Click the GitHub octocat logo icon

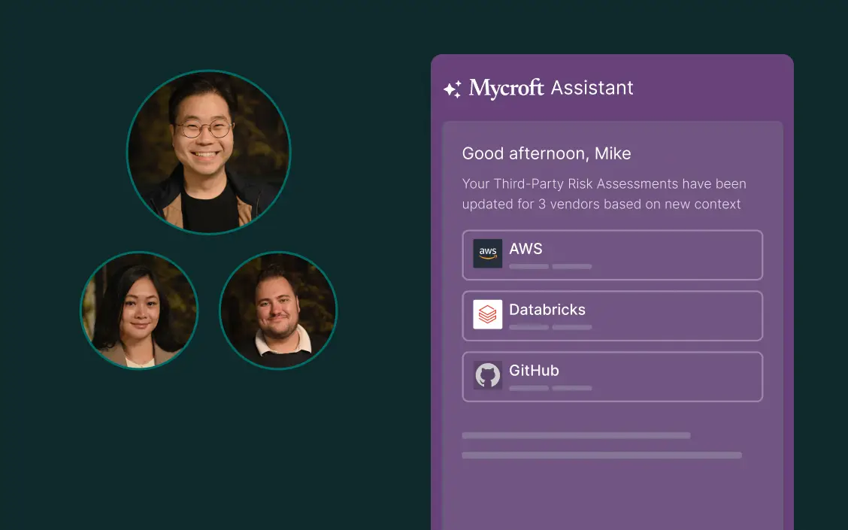coord(487,375)
